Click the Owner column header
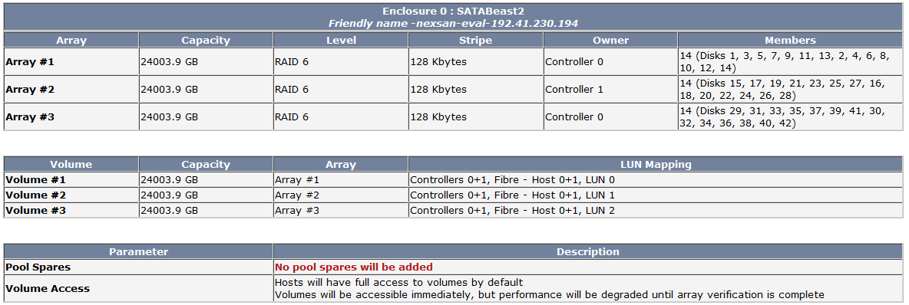 tap(610, 41)
